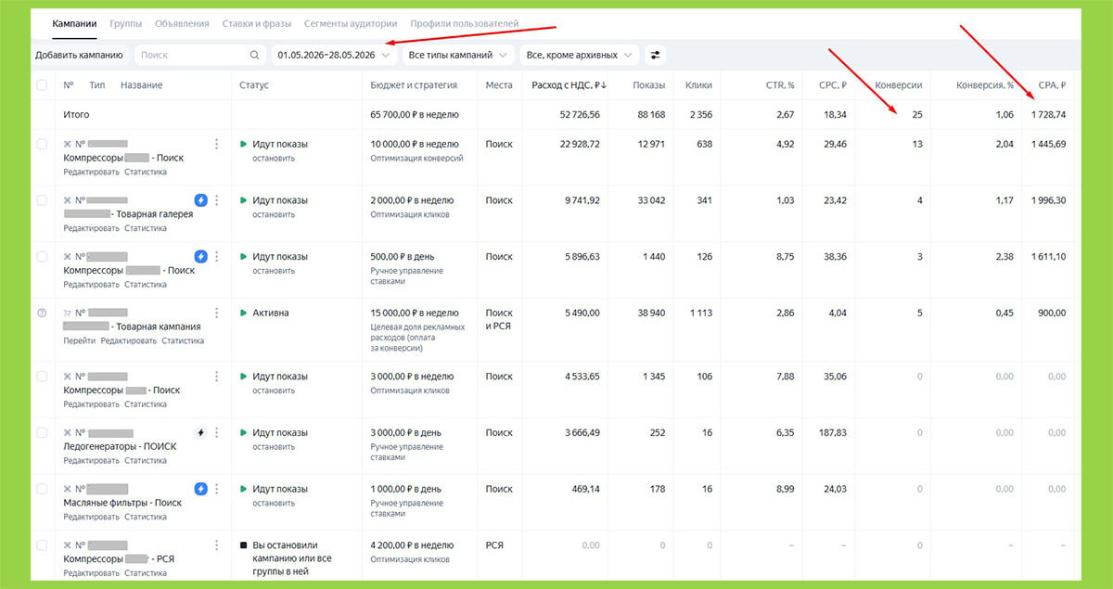Open three-dot menu for Товарная кампания
This screenshot has width=1113, height=589.
[217, 313]
